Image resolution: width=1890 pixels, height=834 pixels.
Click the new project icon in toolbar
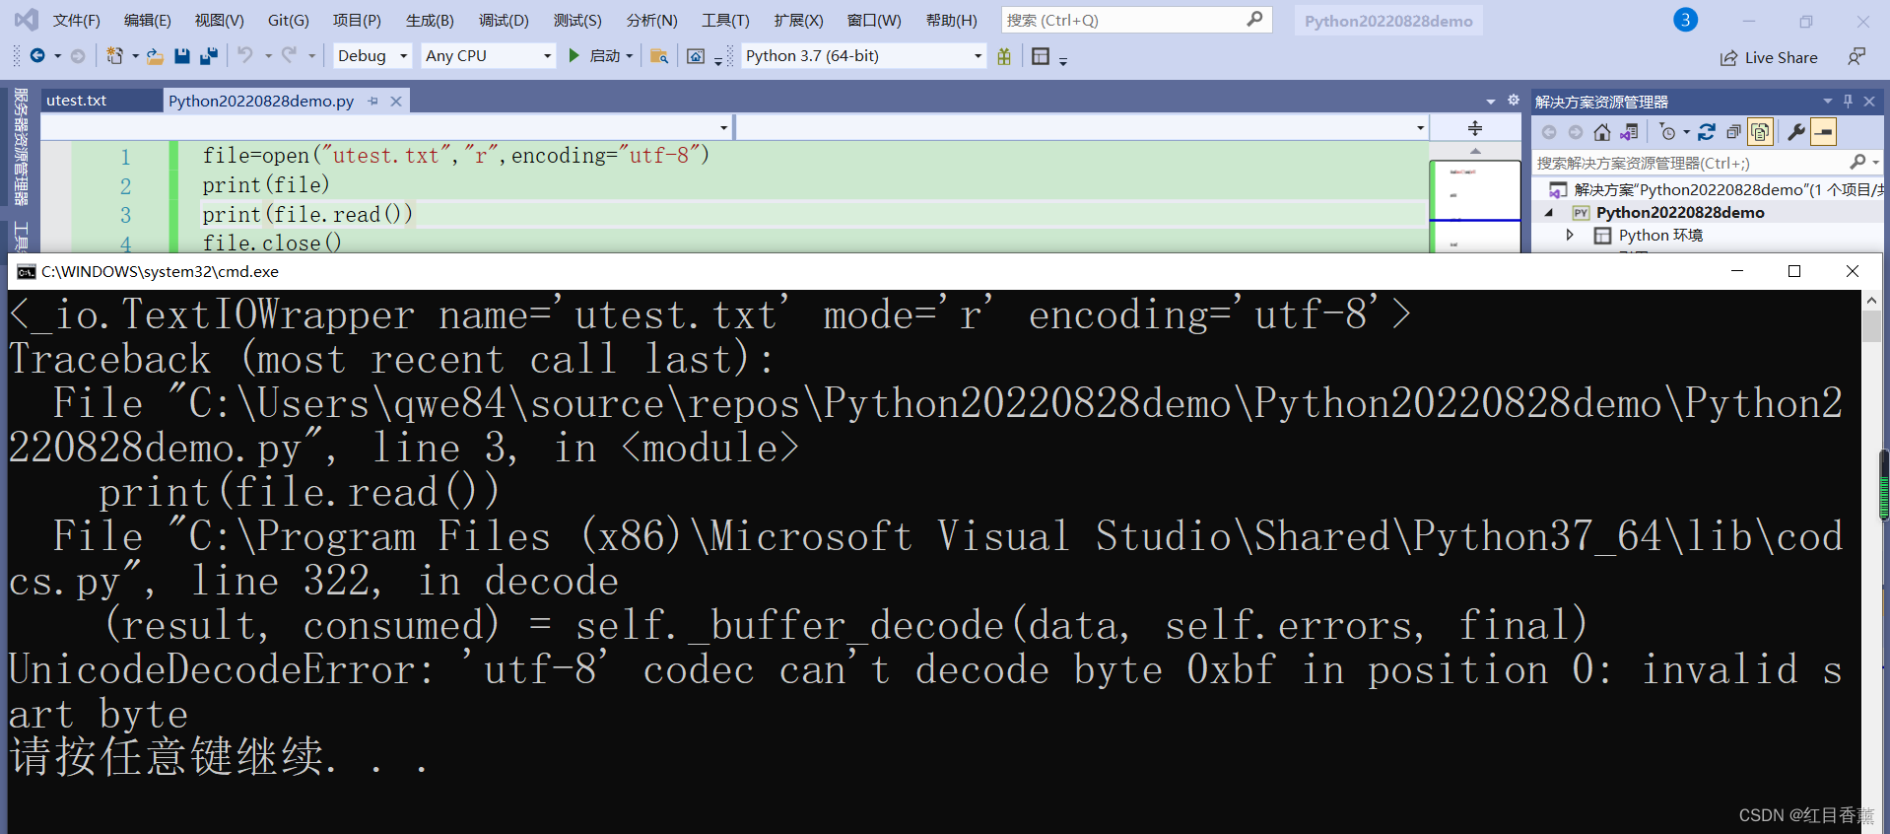pyautogui.click(x=115, y=56)
